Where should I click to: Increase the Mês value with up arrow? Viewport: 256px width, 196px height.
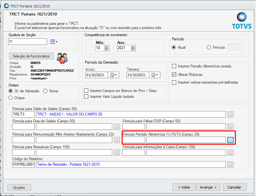pyautogui.click(x=106, y=46)
